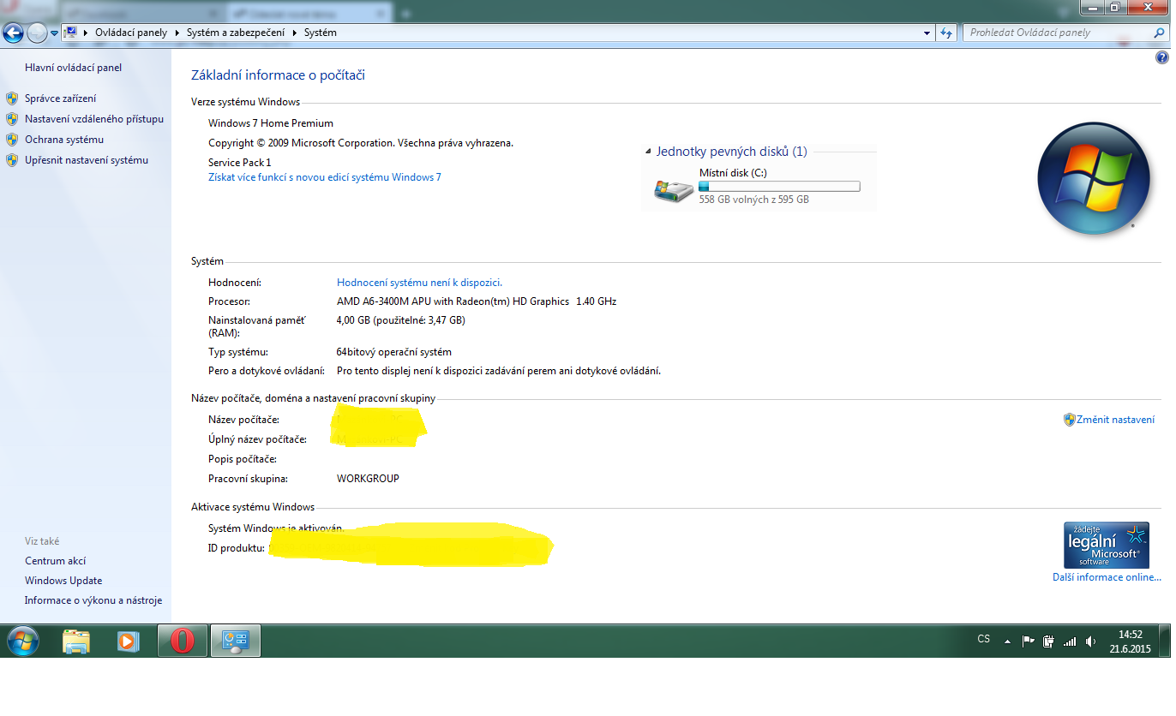Select the 64bitový operační systém text
Screen dimensions: 1176x716
[394, 352]
